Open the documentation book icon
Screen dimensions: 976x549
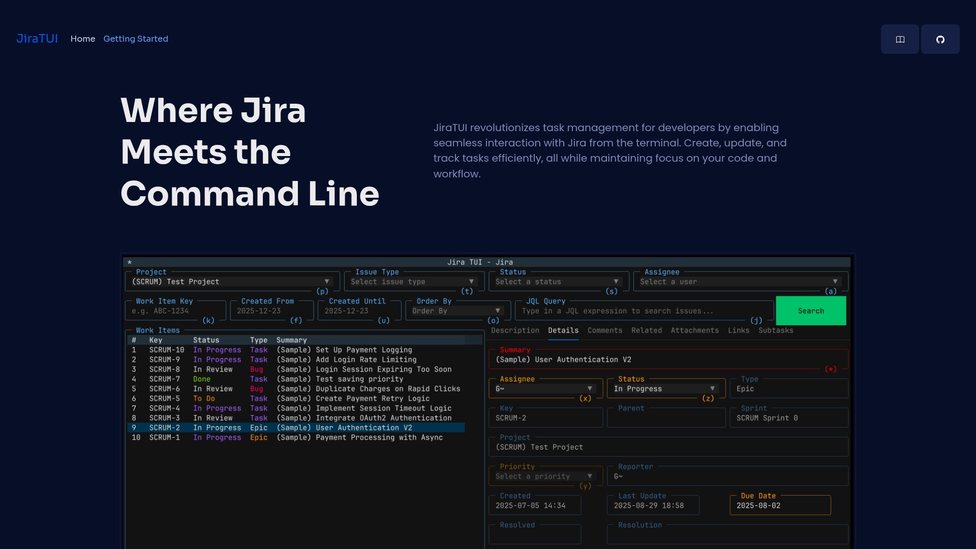[900, 39]
